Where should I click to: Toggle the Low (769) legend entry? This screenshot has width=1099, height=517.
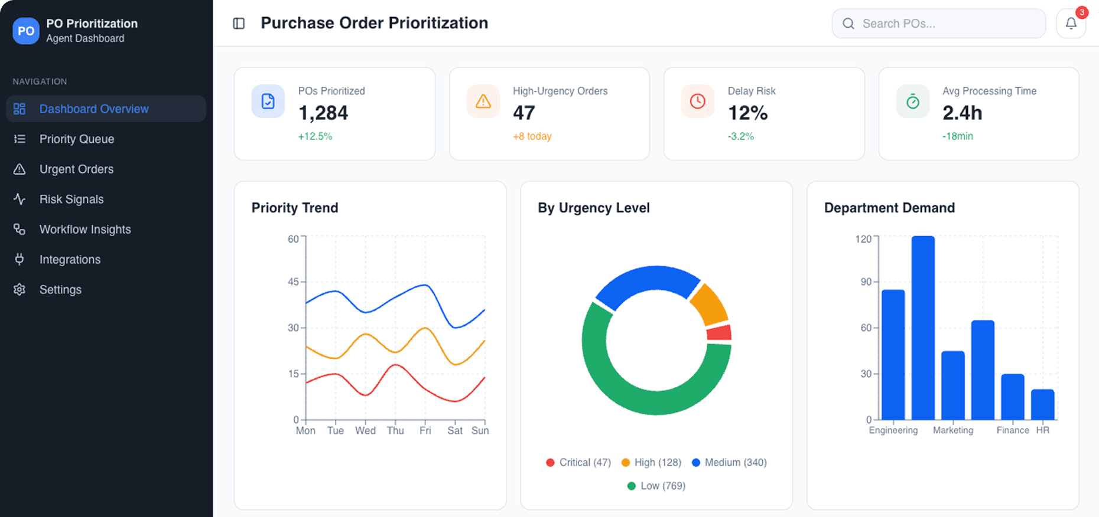tap(656, 486)
